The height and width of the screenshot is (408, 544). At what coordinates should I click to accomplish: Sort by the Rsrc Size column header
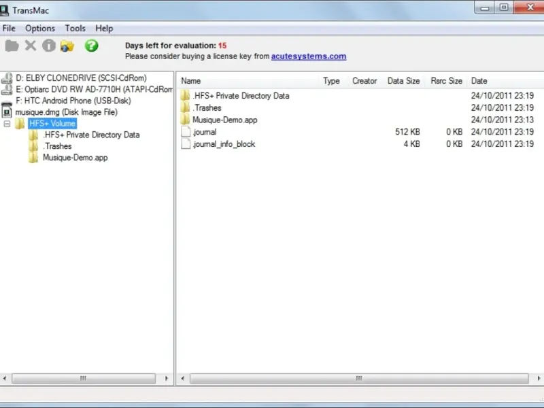coord(446,81)
